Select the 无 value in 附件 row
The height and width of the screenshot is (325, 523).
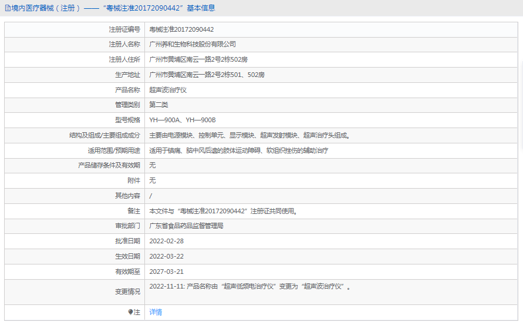click(x=153, y=180)
